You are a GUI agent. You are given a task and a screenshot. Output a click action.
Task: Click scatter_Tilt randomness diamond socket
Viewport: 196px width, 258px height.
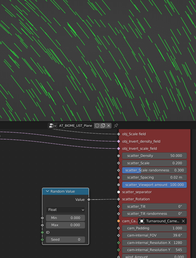119,214
